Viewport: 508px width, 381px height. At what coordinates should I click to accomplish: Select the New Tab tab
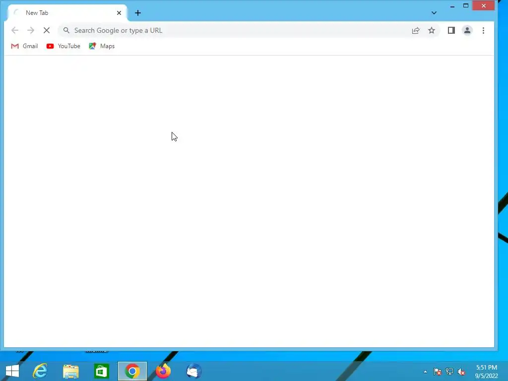coord(67,13)
